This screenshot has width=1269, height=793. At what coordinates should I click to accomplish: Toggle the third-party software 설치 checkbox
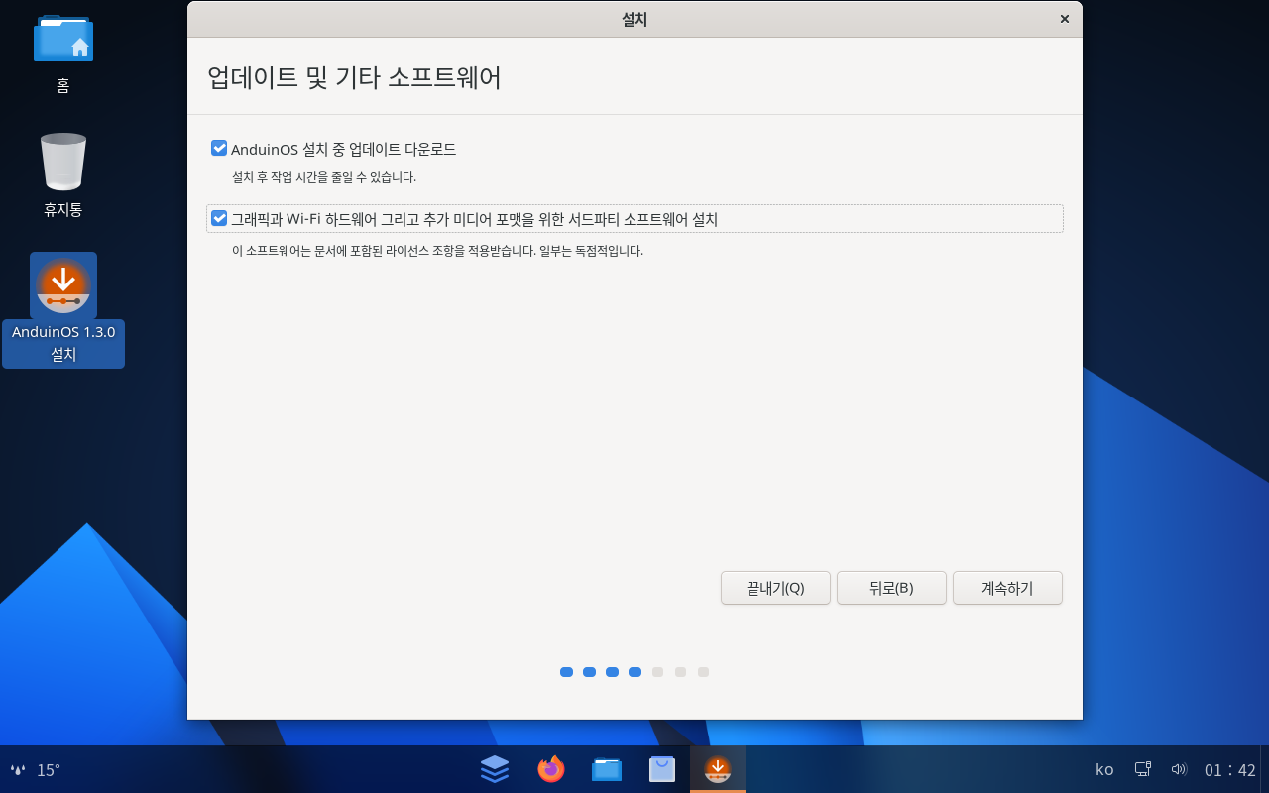[219, 218]
